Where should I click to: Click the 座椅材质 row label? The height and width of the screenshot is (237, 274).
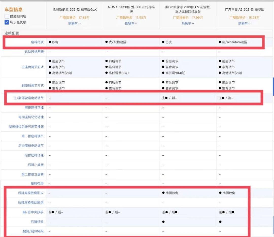37,42
